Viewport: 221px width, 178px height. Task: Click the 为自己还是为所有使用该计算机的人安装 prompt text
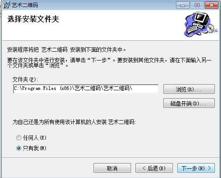pos(74,122)
